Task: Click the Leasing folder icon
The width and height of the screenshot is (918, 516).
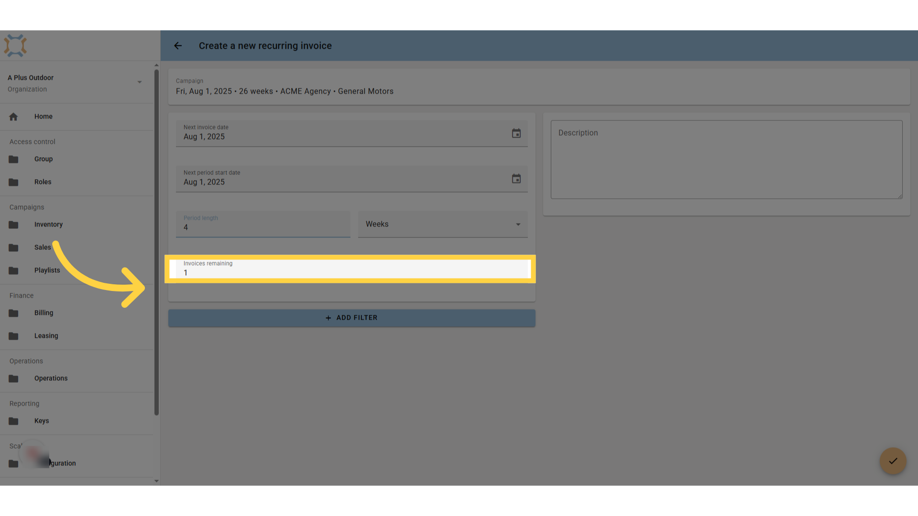Action: pyautogui.click(x=13, y=336)
